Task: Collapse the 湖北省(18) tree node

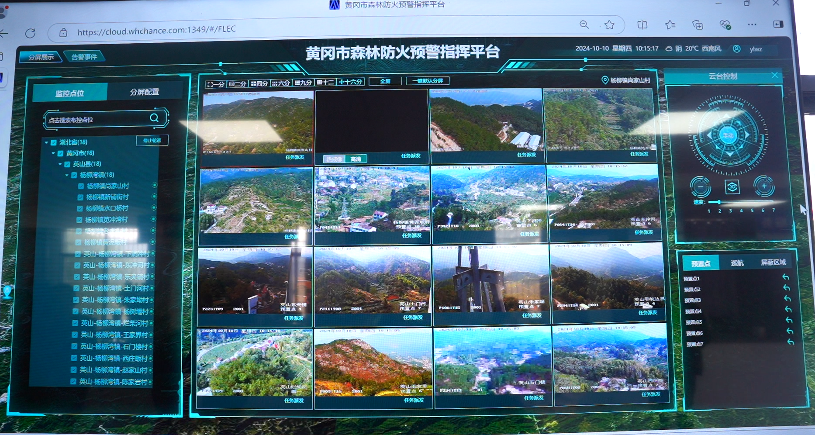Action: [46, 142]
